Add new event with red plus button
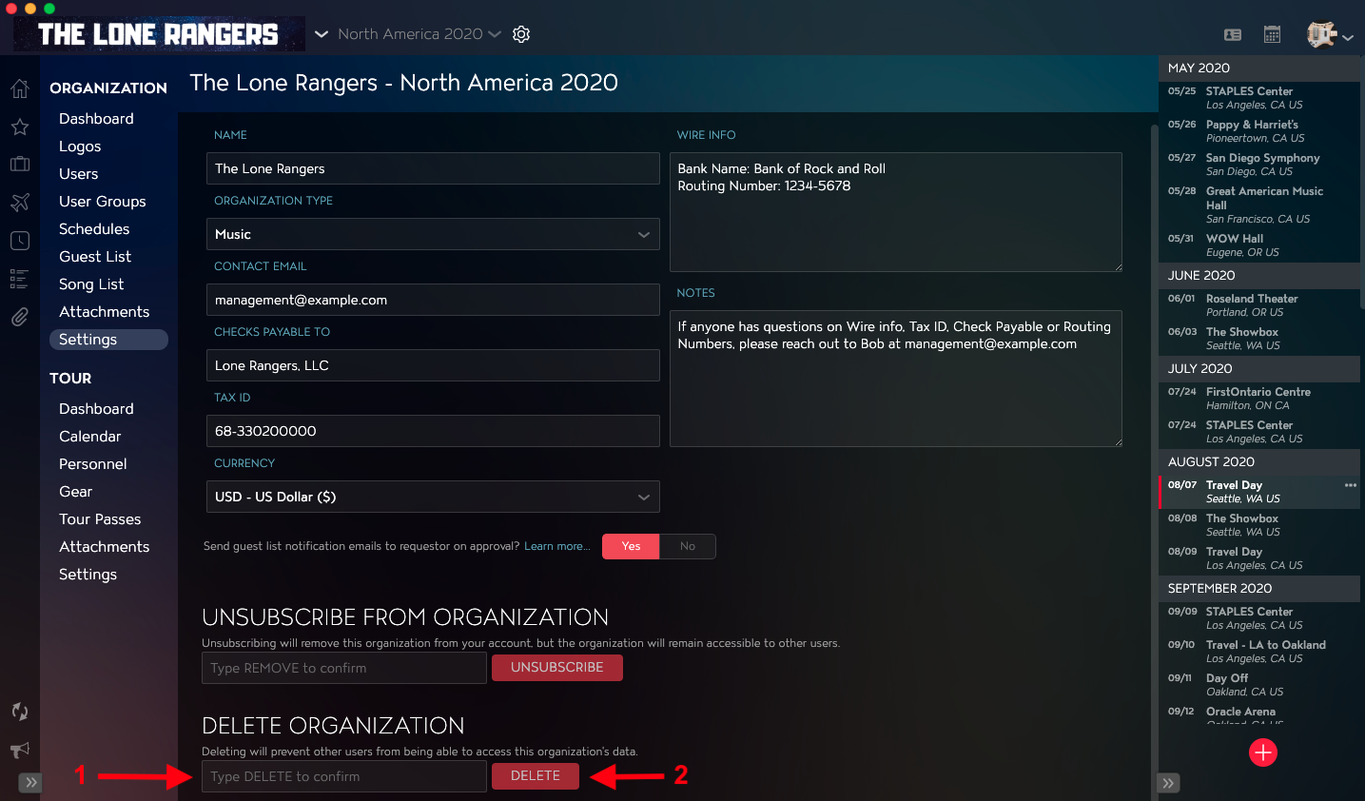The image size is (1365, 801). coord(1263,752)
